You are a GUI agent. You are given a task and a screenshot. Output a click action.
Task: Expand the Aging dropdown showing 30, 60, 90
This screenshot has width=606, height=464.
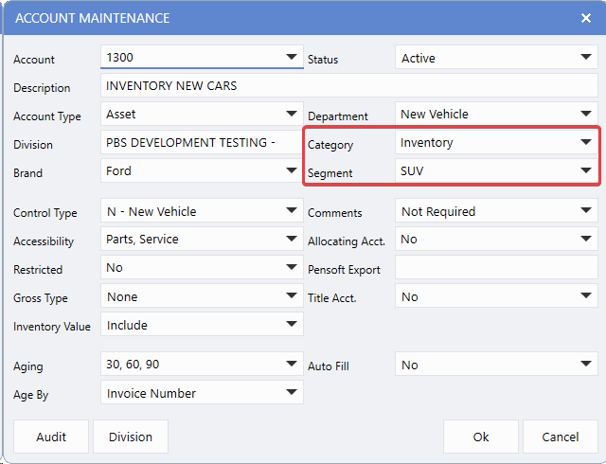click(x=292, y=365)
